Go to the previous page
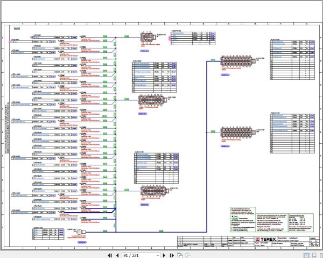Viewport: 323px width, 258px height. (117, 255)
